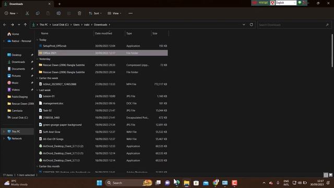Go up one folder level
This screenshot has height=188, width=334.
click(x=26, y=25)
